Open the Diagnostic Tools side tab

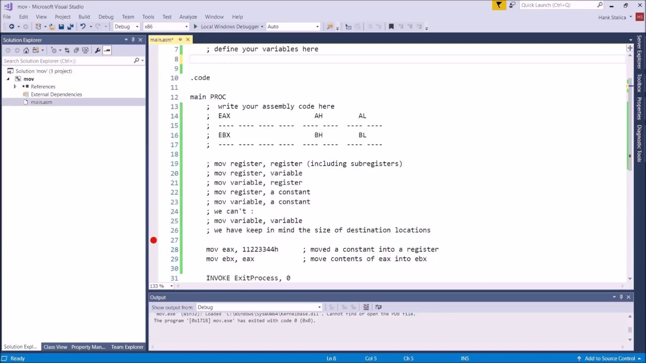click(639, 144)
